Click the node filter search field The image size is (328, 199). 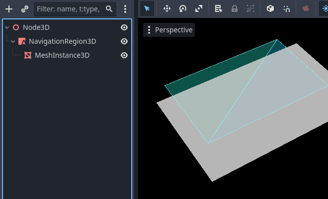click(70, 9)
